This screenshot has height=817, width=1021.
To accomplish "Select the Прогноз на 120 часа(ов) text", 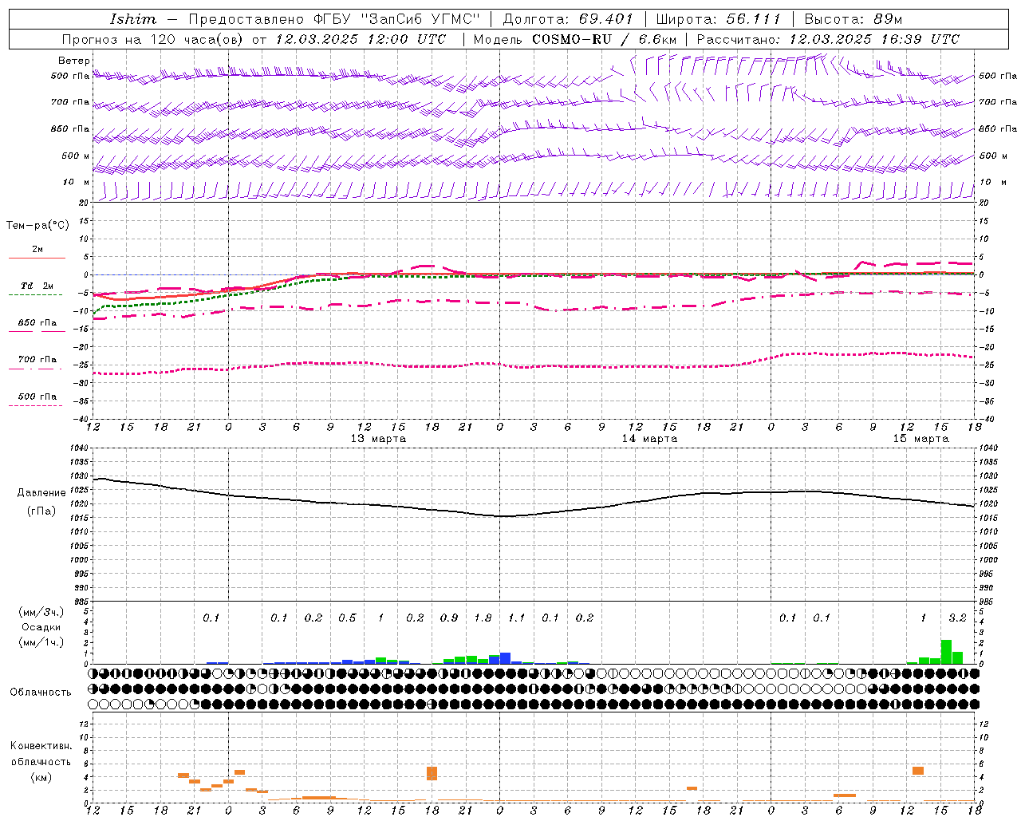I will click(x=154, y=39).
